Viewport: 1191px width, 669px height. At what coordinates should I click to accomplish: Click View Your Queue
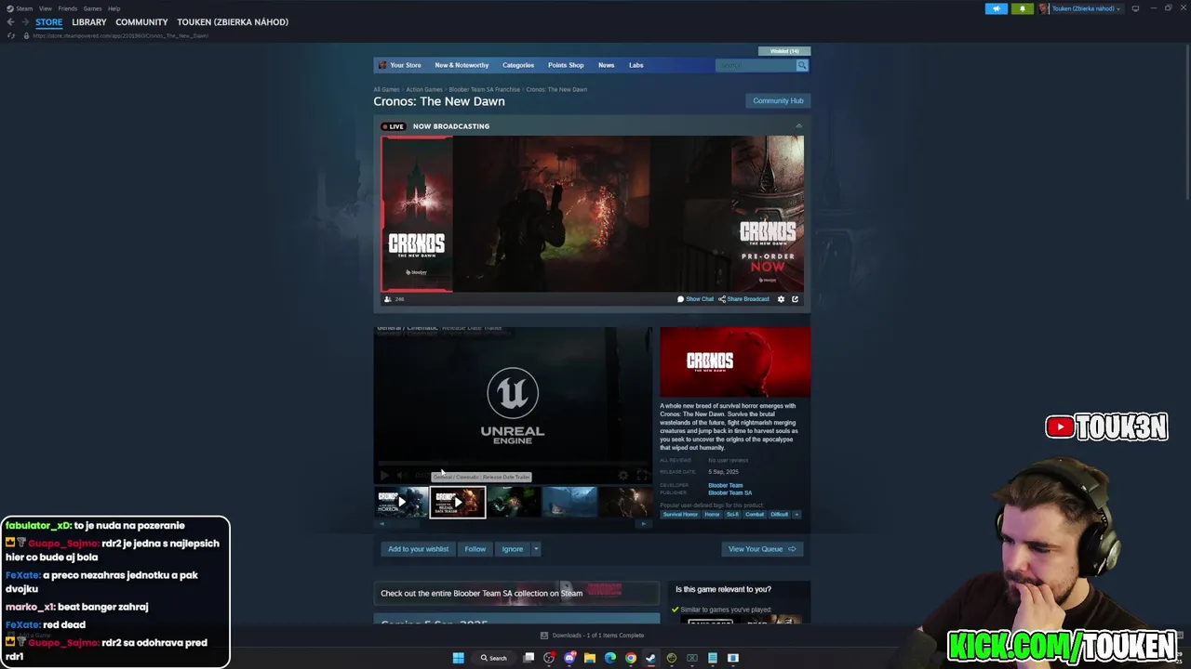(x=762, y=549)
